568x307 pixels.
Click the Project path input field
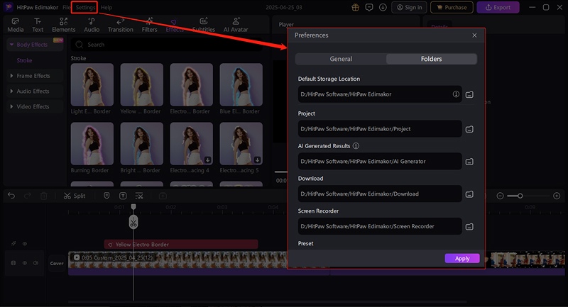[x=380, y=129]
